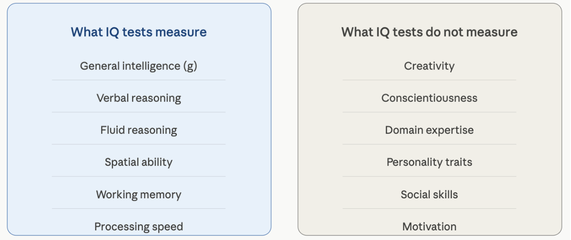Select the Motivation entry
Image resolution: width=571 pixels, height=240 pixels.
(x=429, y=226)
